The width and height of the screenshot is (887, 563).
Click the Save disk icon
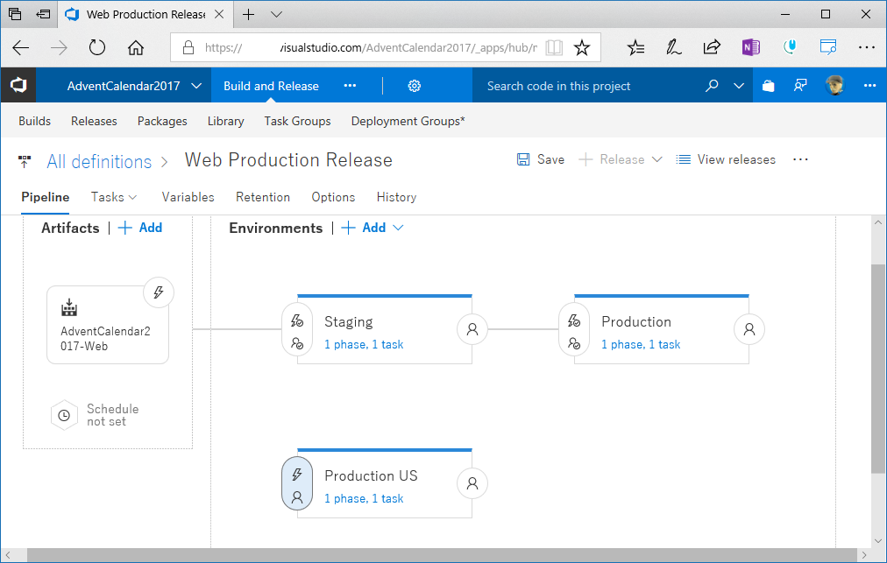click(523, 159)
